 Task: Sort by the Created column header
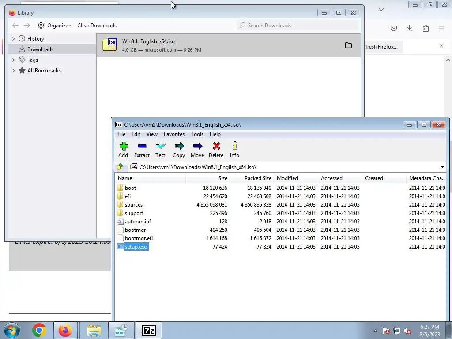[384, 178]
